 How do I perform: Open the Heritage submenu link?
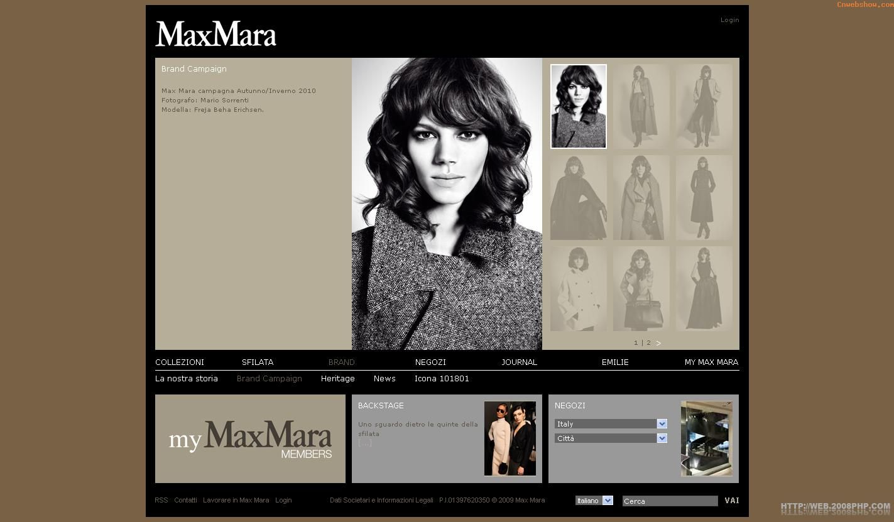(x=337, y=379)
